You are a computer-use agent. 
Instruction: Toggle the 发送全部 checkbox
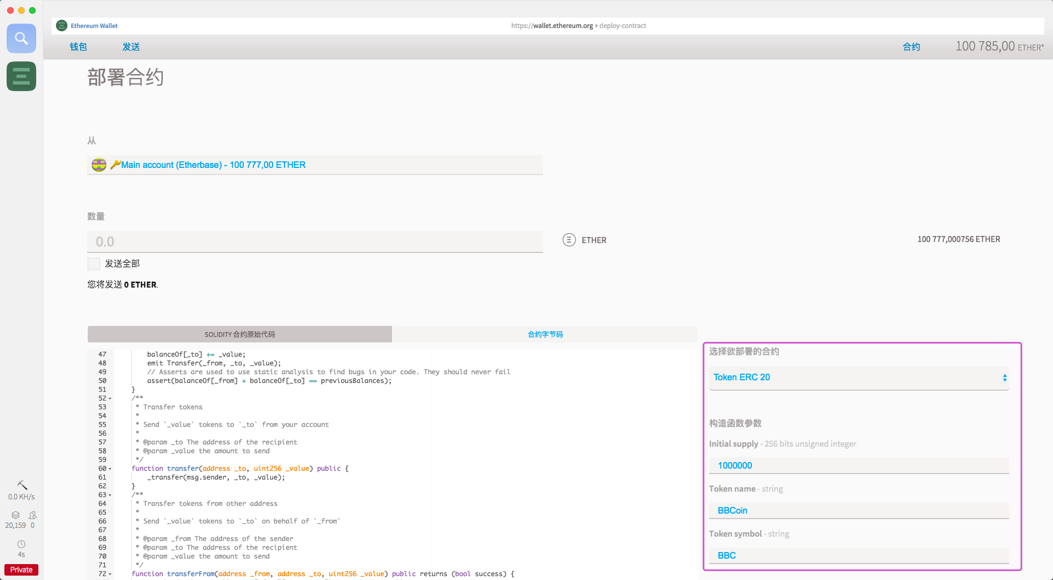coord(94,264)
